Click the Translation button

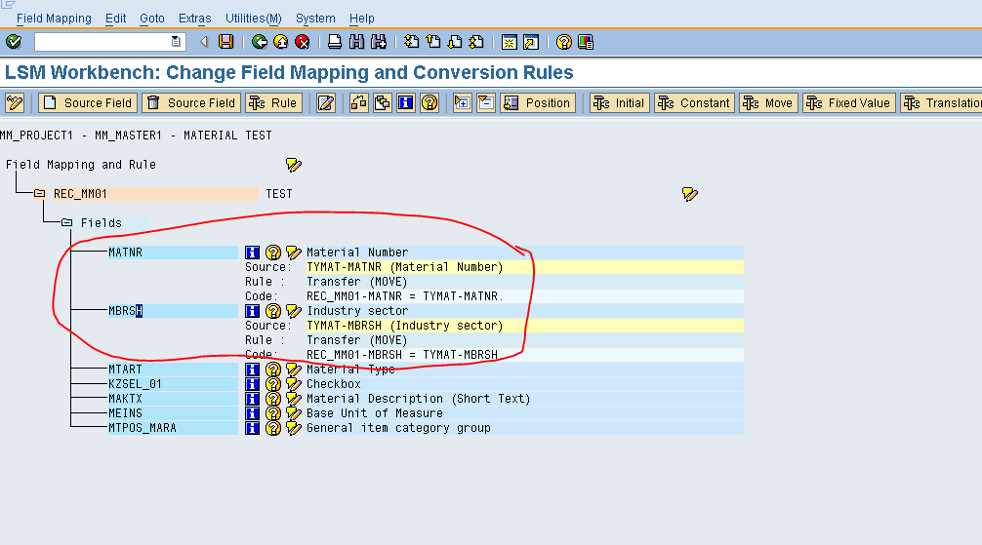pyautogui.click(x=941, y=102)
